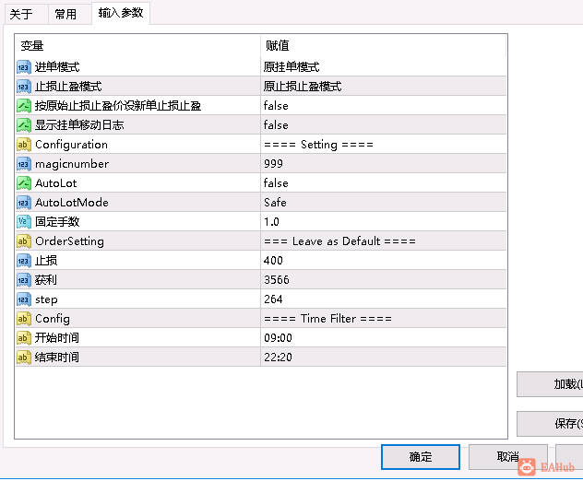Click the boolean icon beside 显示挂单移动日志
The image size is (583, 481).
[24, 125]
